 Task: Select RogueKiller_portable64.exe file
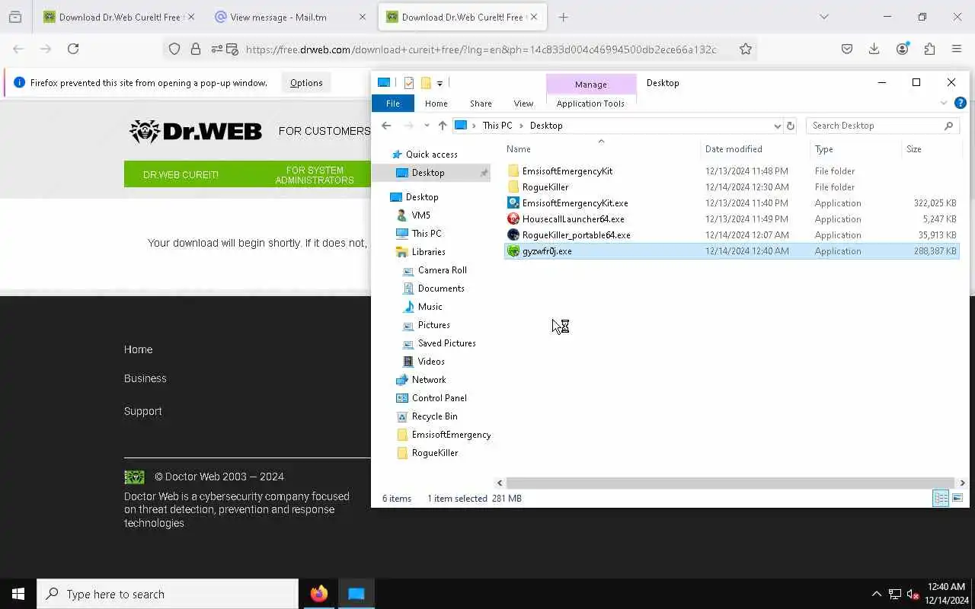click(x=576, y=235)
